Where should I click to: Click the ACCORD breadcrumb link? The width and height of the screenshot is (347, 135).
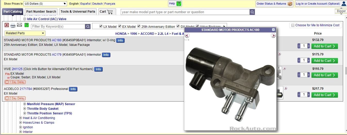click(x=147, y=34)
